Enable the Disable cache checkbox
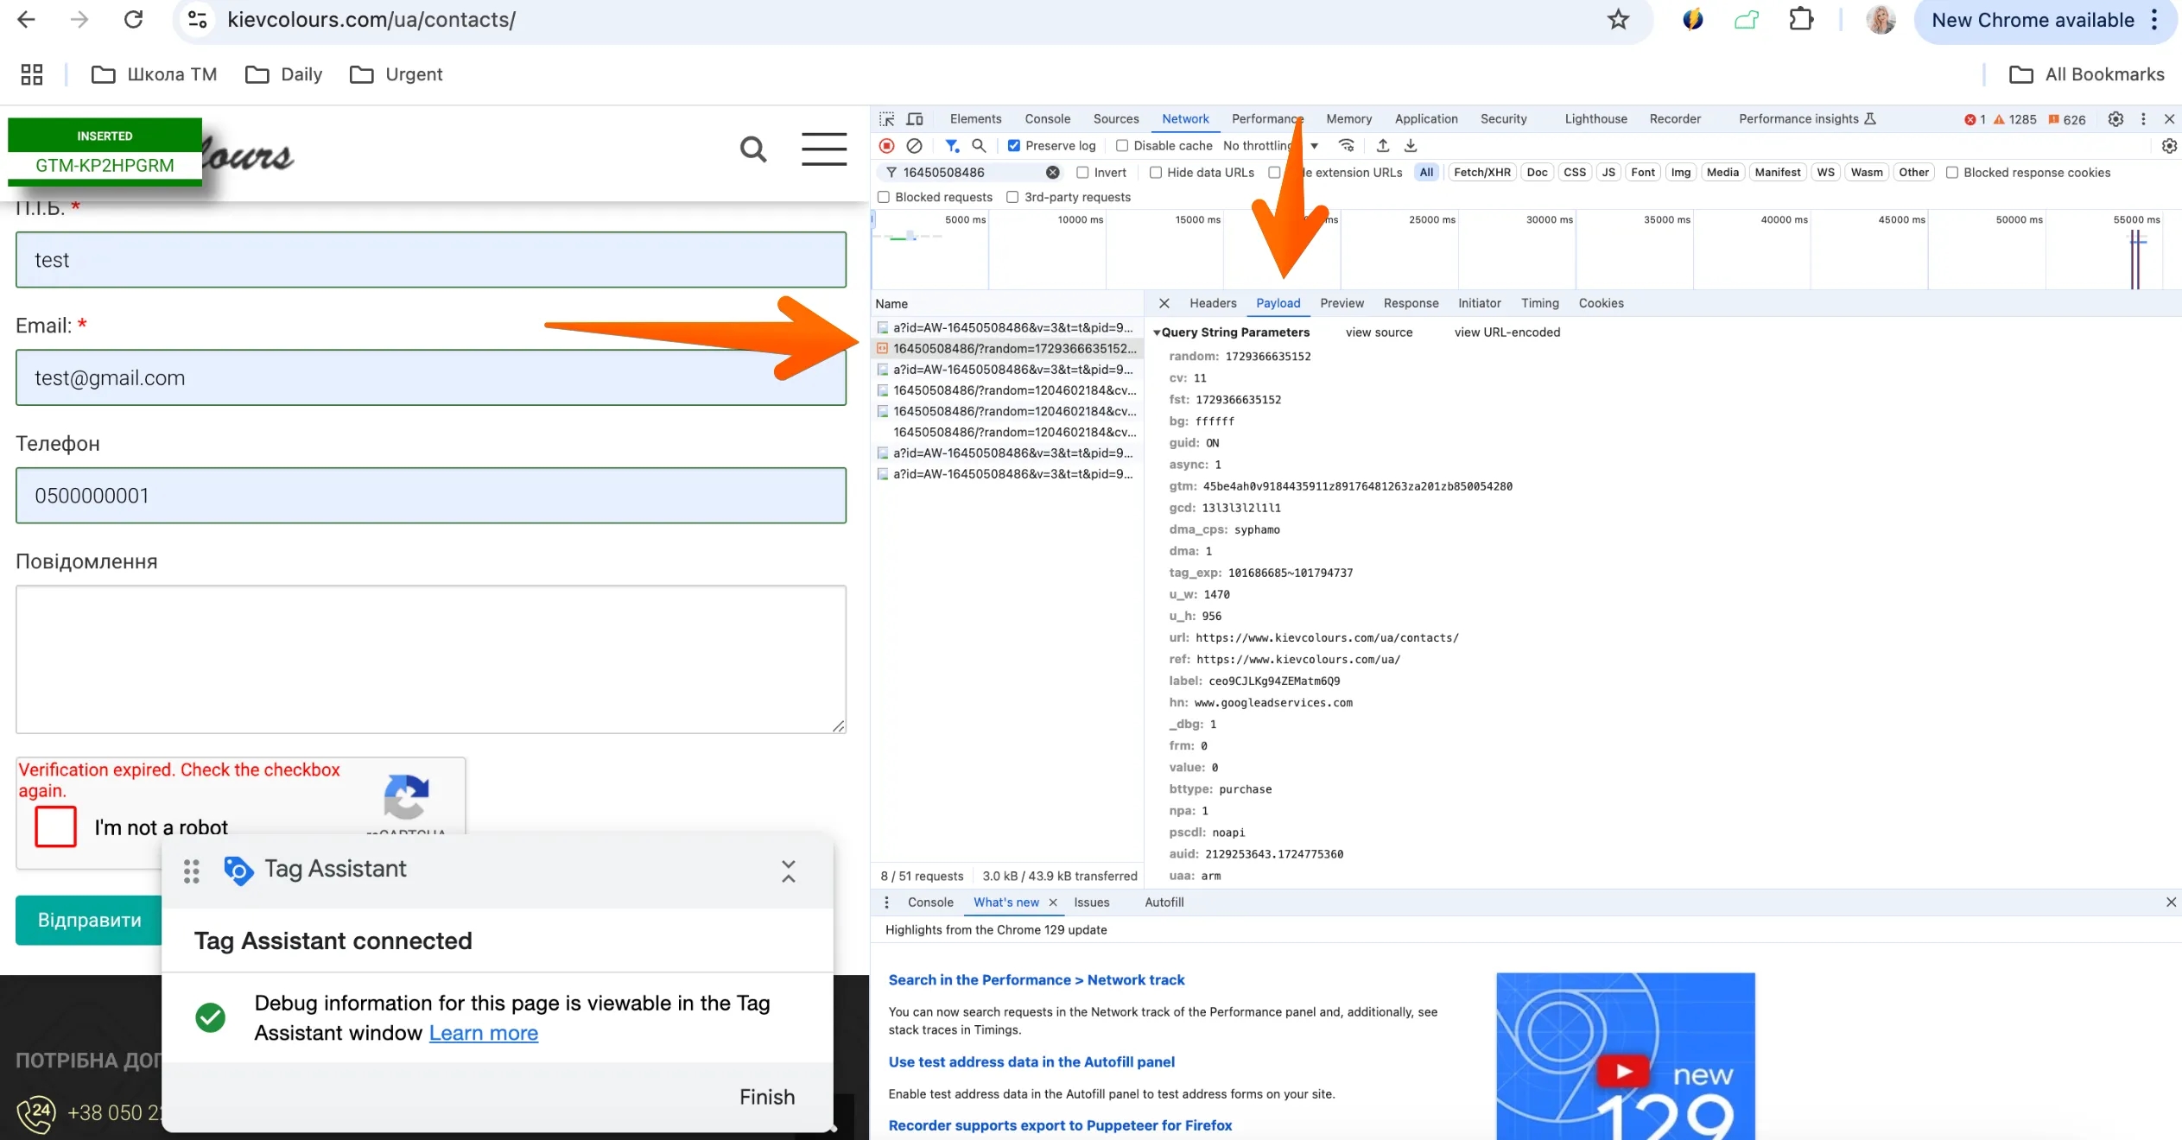The height and width of the screenshot is (1140, 2182). point(1122,146)
